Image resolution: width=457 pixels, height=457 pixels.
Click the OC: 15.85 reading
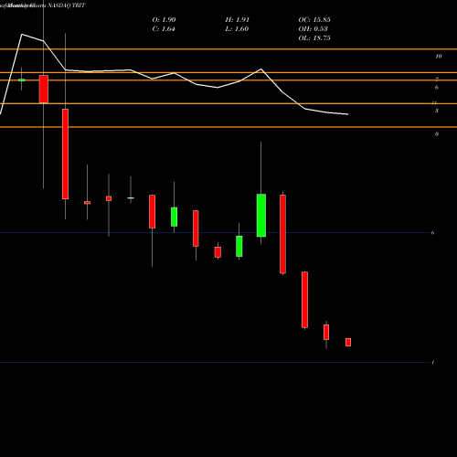tap(314, 20)
